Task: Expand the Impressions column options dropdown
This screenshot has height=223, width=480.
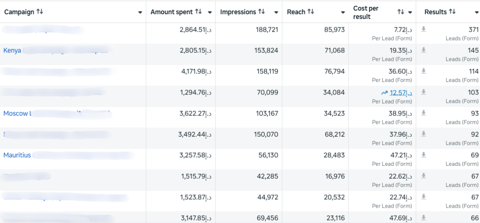Action: coord(276,12)
